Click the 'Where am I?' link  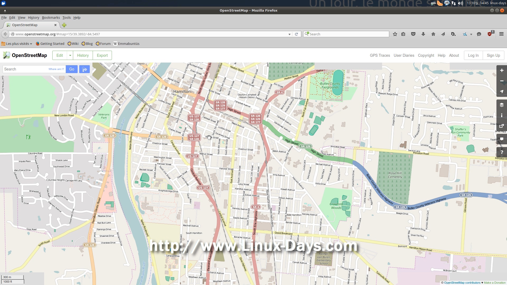(x=56, y=69)
